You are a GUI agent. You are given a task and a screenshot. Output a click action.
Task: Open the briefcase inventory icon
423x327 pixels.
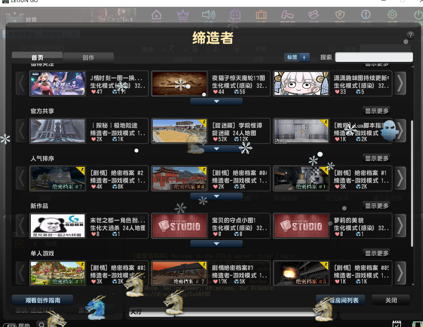coord(261,16)
